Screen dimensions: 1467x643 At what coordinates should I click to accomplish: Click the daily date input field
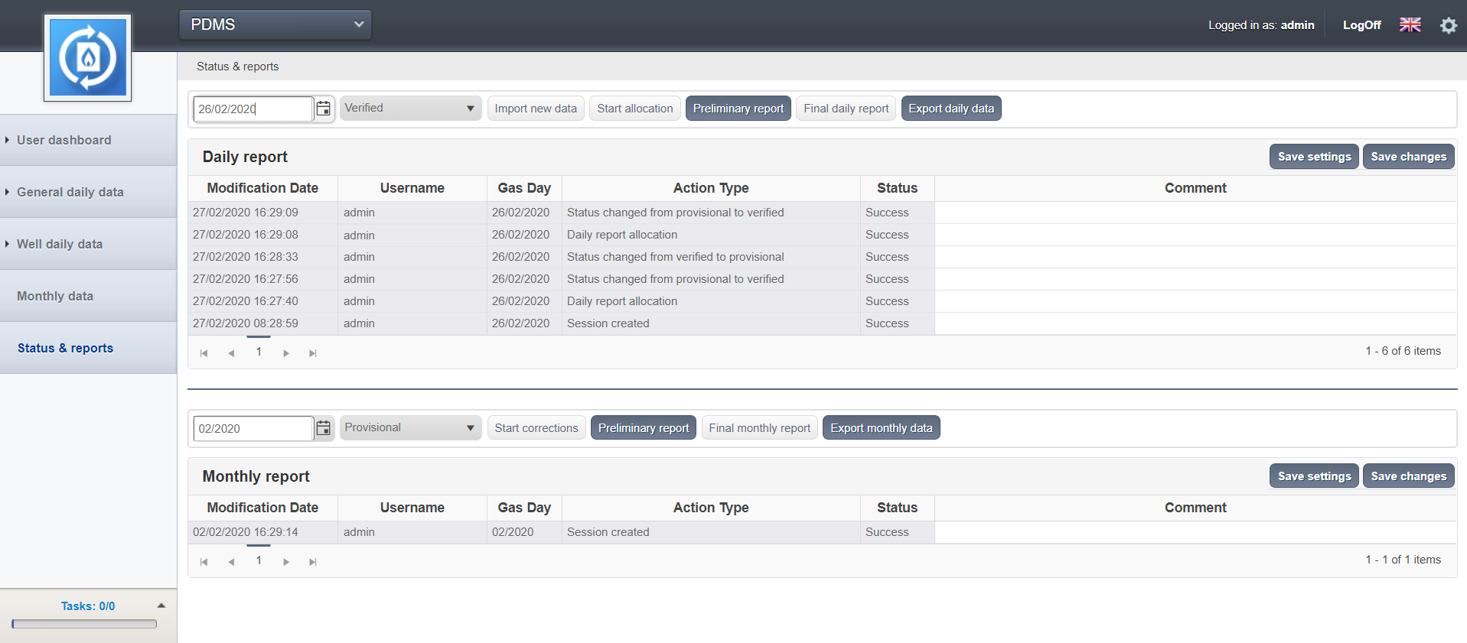click(253, 109)
